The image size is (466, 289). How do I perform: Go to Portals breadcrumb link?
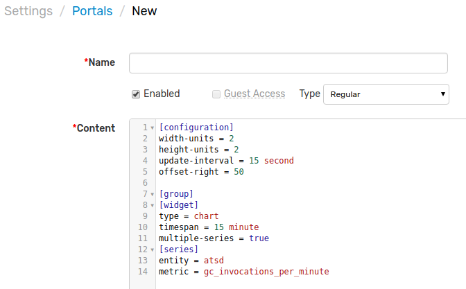pos(92,11)
